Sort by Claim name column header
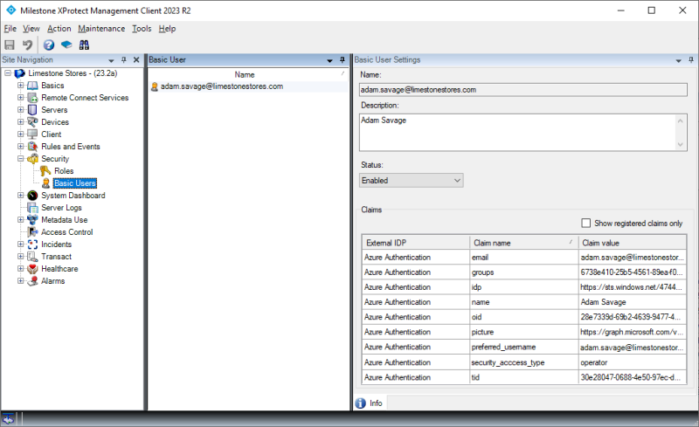This screenshot has height=427, width=699. 523,243
